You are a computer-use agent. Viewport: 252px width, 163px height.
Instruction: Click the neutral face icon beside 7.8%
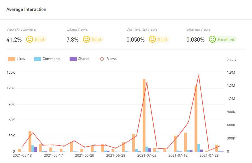(86, 40)
